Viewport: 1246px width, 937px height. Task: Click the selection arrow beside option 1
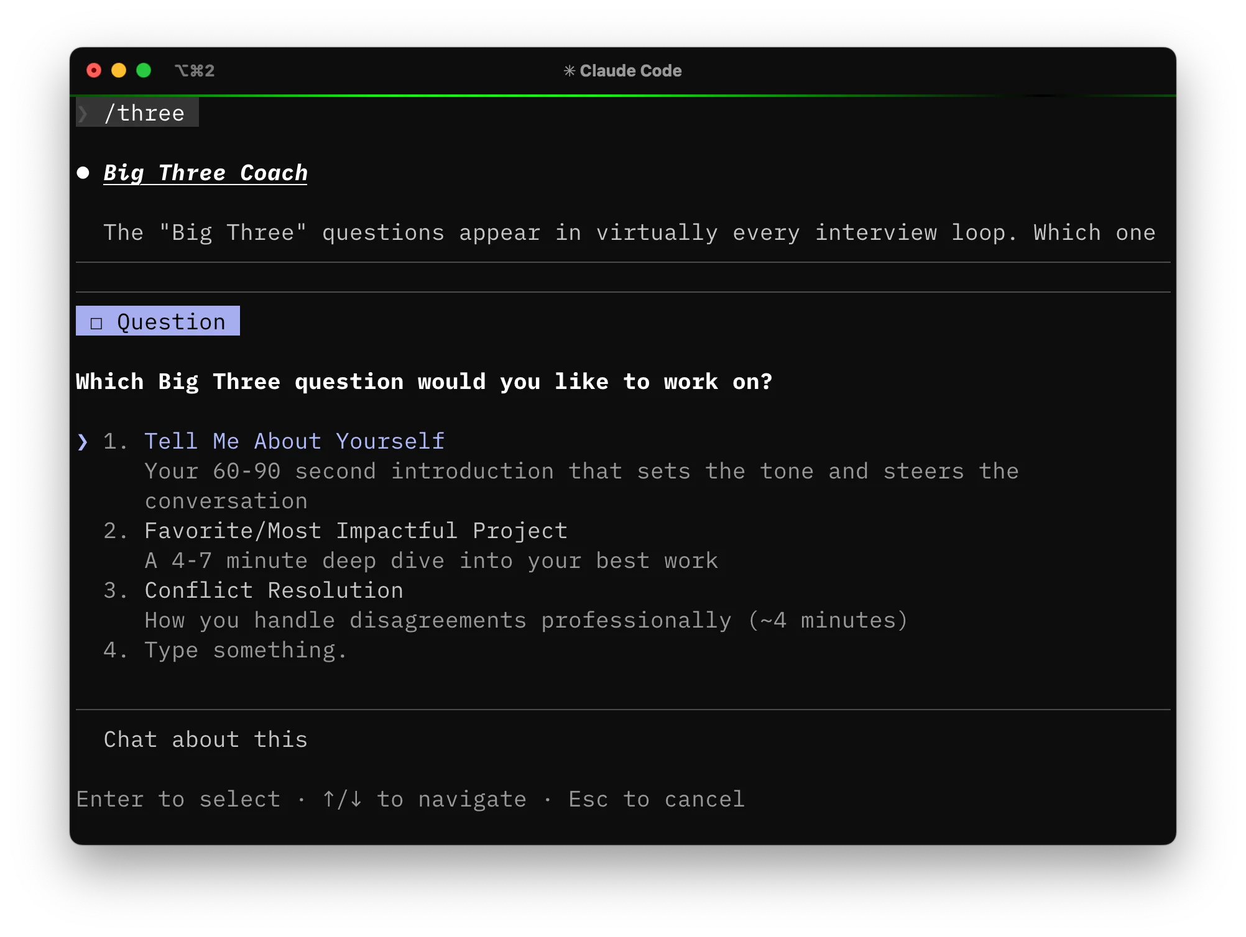(83, 442)
